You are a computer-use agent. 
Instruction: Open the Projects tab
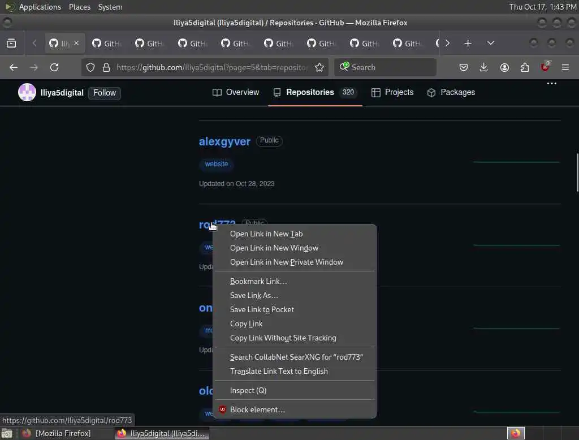[392, 92]
